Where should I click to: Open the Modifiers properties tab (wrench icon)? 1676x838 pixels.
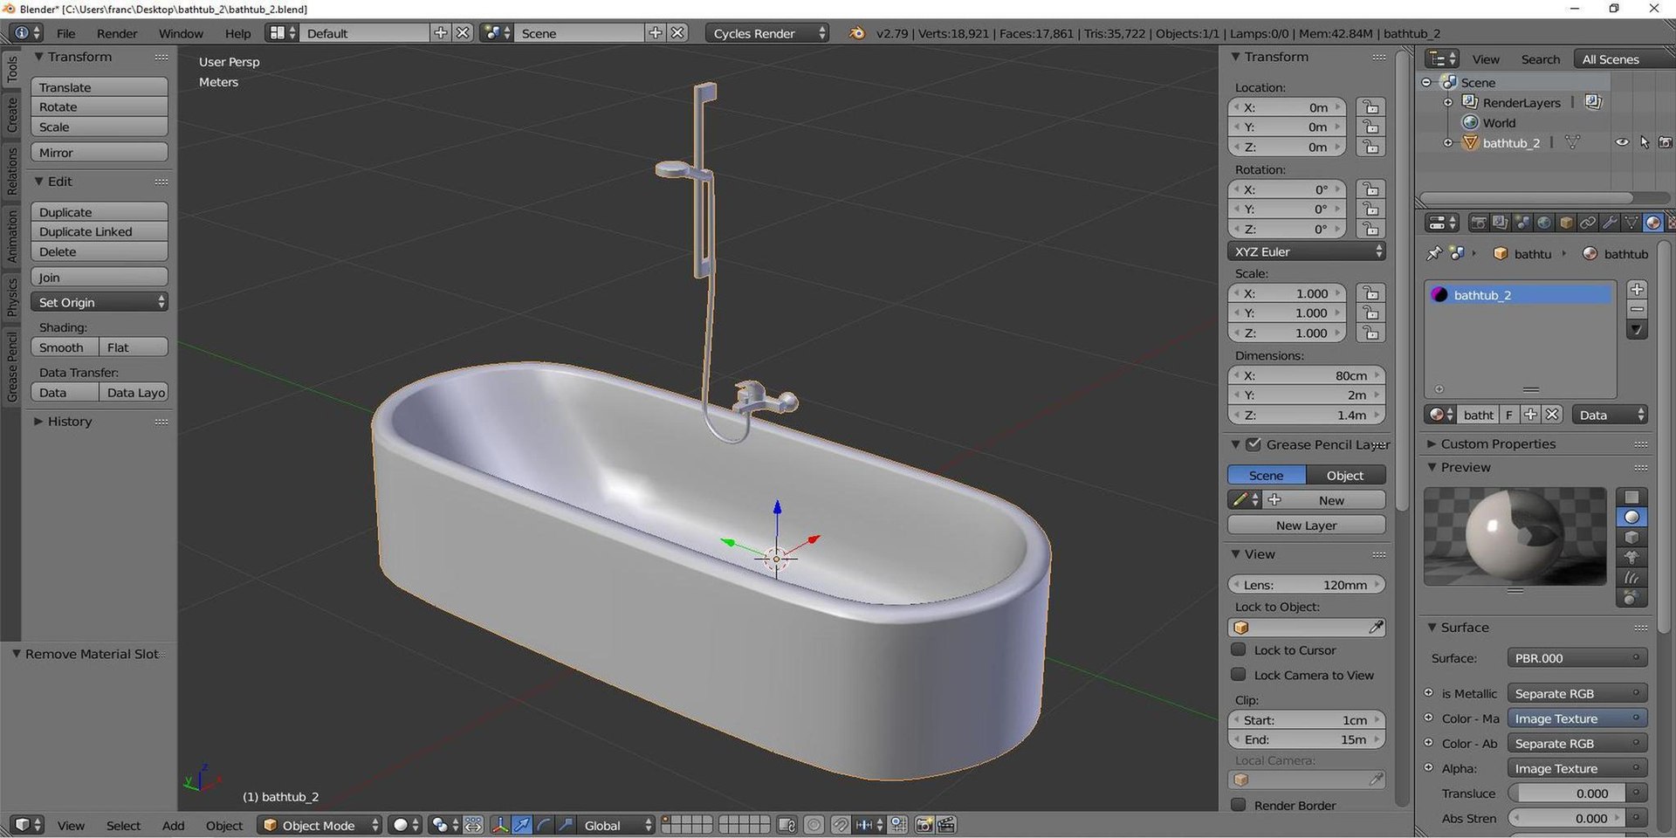1610,223
